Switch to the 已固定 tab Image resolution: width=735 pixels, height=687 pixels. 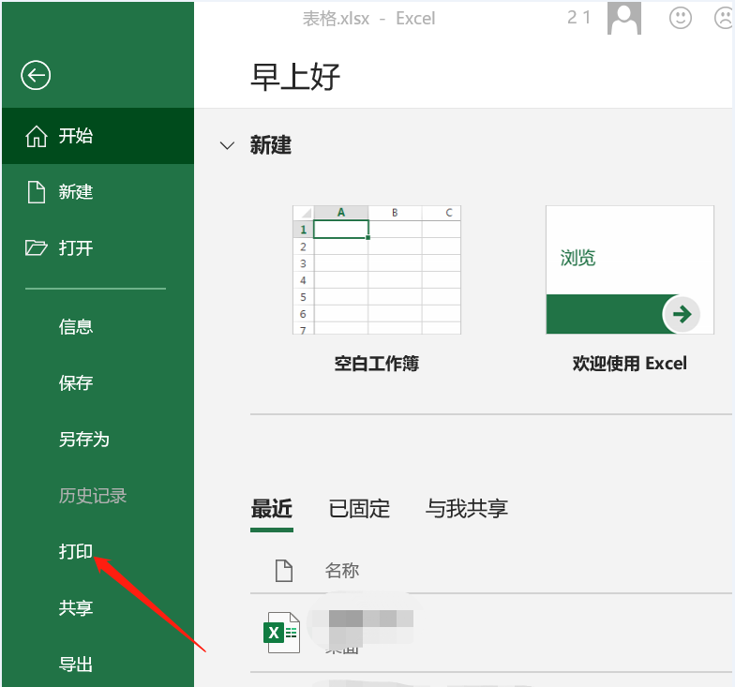click(x=359, y=509)
